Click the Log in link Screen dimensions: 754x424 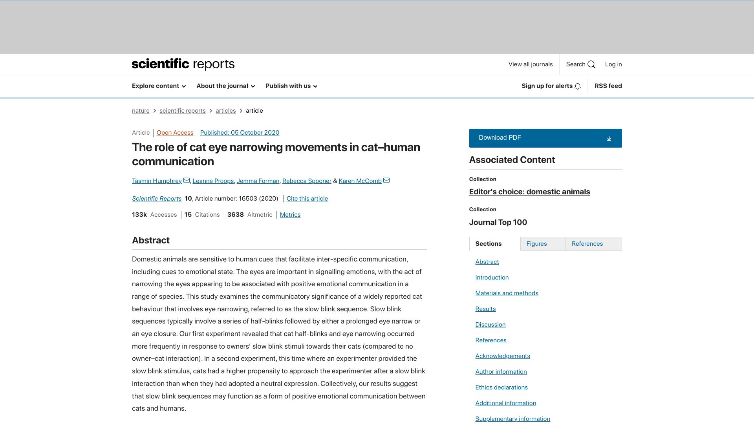tap(613, 64)
